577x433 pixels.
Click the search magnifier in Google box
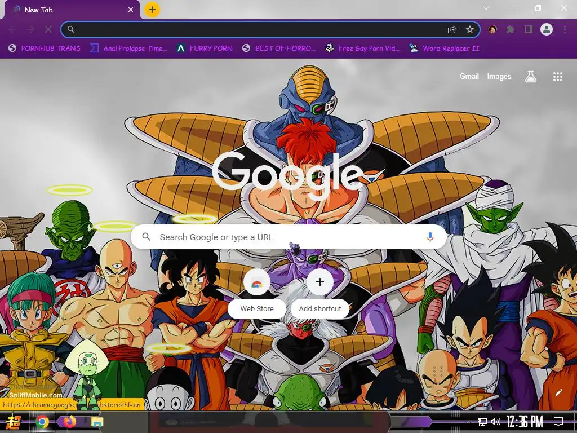pyautogui.click(x=147, y=237)
